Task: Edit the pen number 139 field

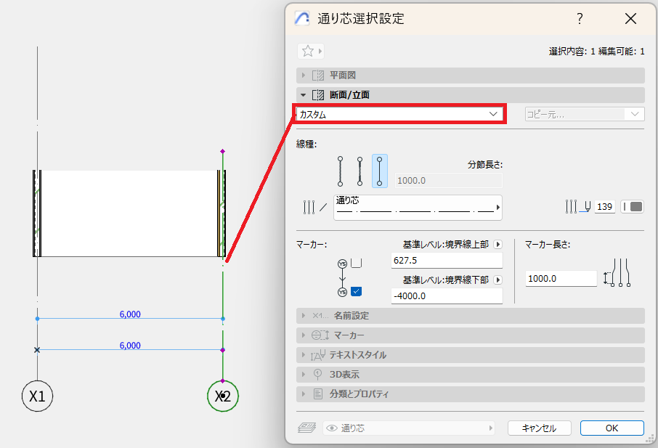Action: coord(605,206)
